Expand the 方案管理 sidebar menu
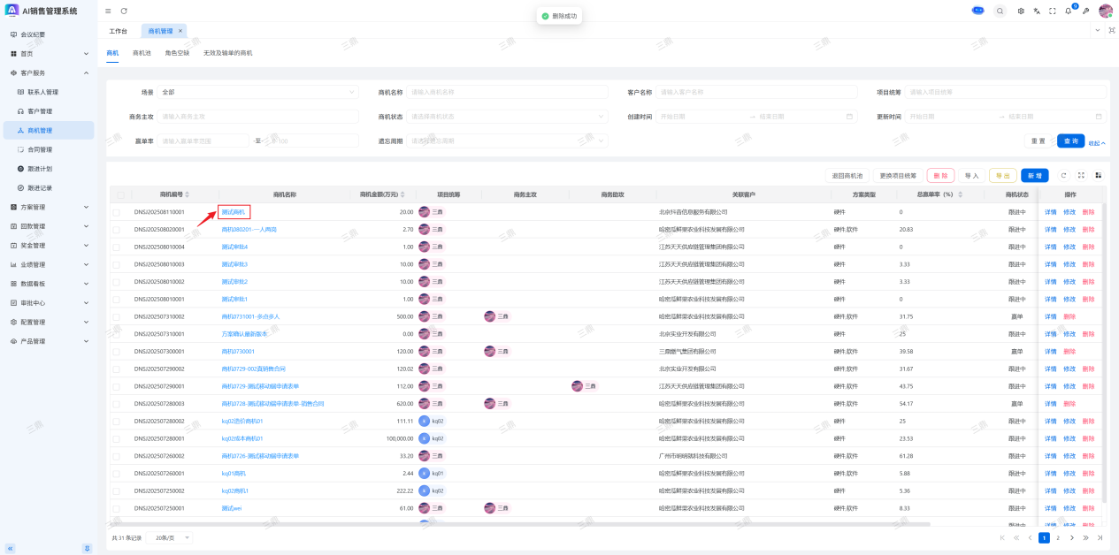The height and width of the screenshot is (555, 1119). [x=49, y=207]
